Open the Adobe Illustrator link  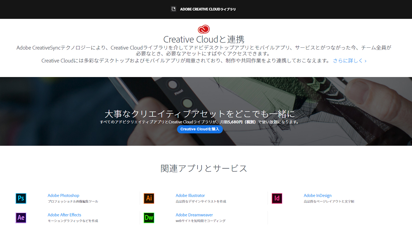[190, 196]
